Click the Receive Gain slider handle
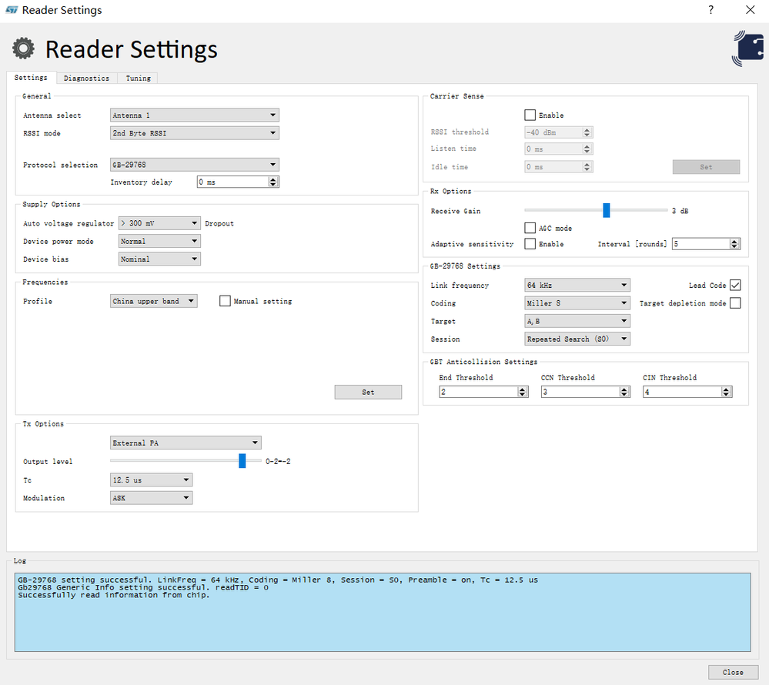Image resolution: width=769 pixels, height=685 pixels. point(606,210)
